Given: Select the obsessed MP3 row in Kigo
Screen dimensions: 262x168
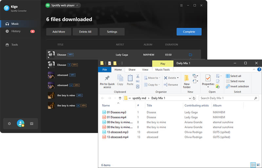Looking at the screenshot, I should [x=72, y=75].
